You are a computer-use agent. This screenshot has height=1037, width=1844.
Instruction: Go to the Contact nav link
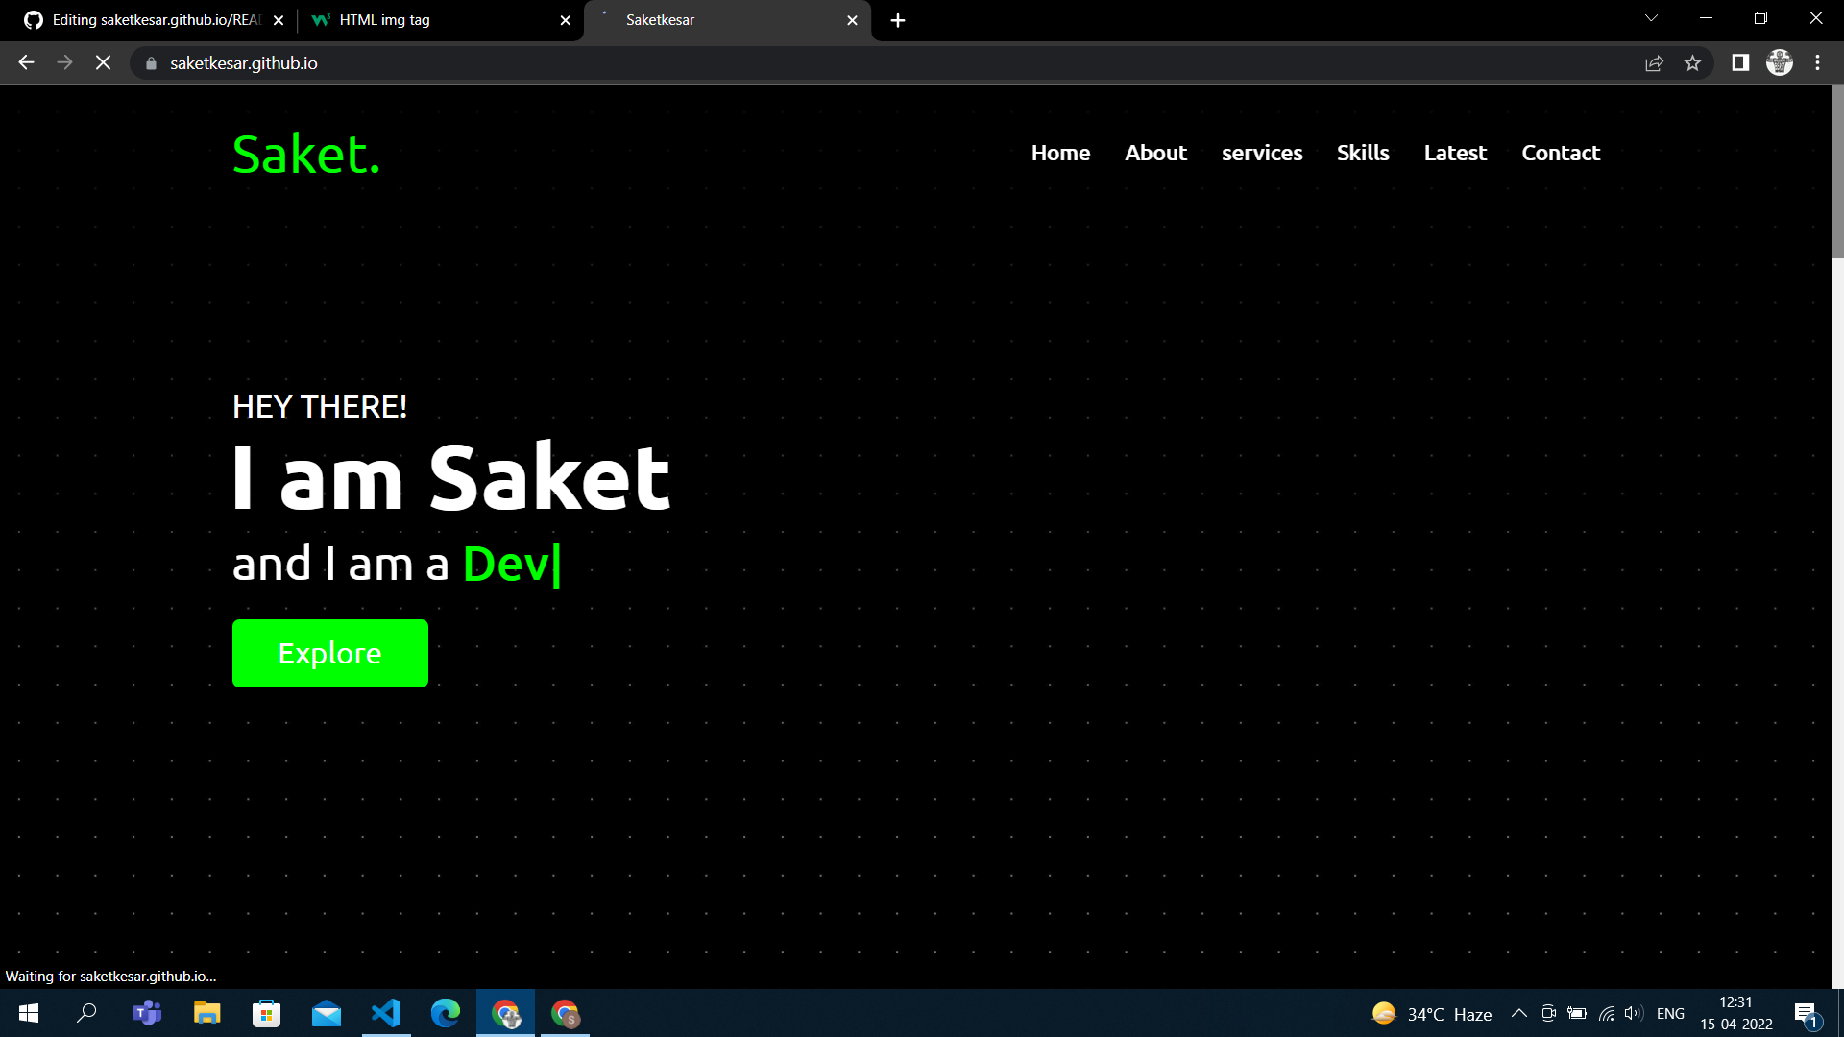point(1561,153)
